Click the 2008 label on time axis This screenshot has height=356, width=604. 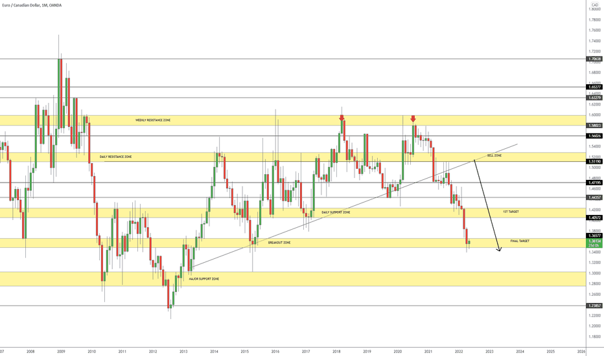[30, 351]
